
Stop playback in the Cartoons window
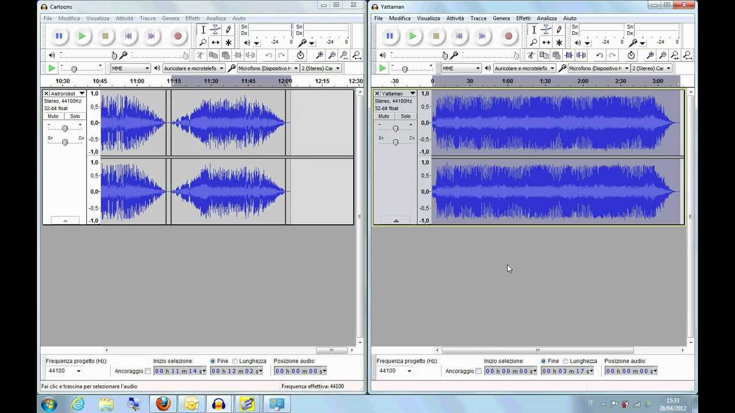tap(105, 36)
